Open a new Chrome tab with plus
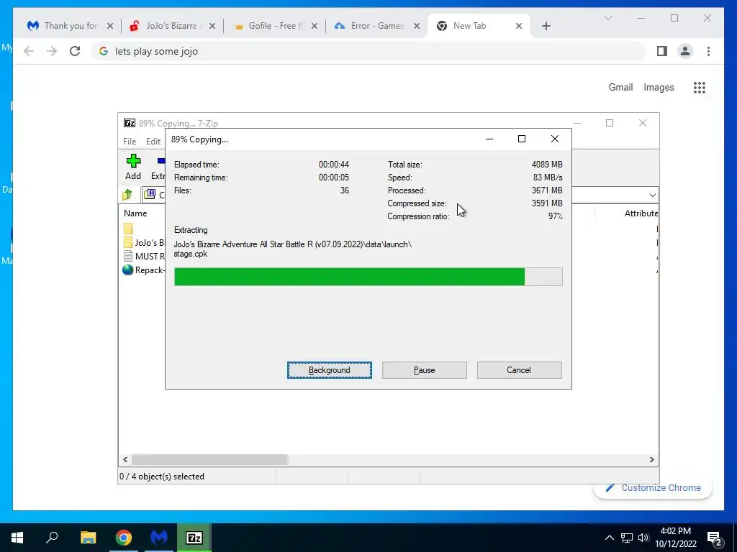The width and height of the screenshot is (737, 552). coord(546,26)
